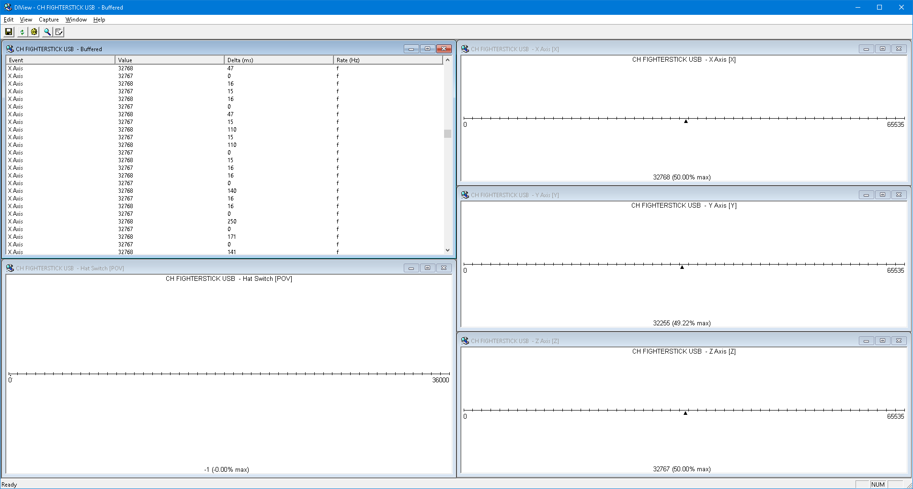Click the X Axis position marker triangle

[686, 122]
